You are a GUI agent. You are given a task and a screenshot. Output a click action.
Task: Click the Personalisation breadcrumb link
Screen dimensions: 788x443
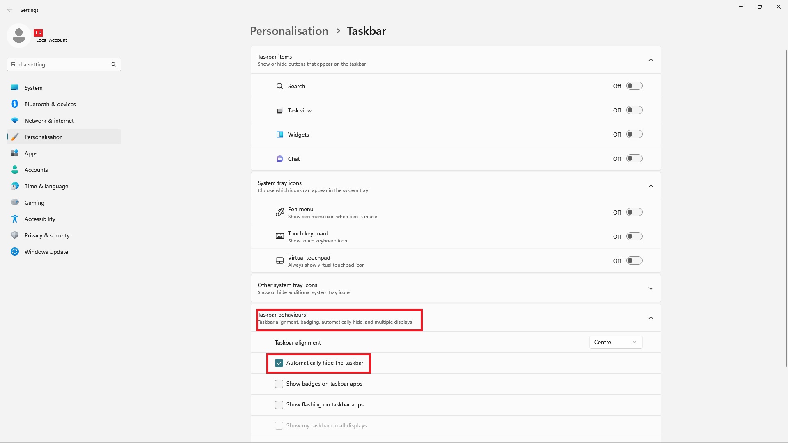point(289,31)
